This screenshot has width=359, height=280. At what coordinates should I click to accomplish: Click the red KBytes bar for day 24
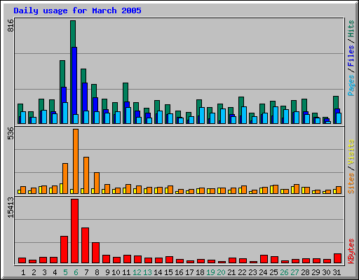(x=264, y=259)
